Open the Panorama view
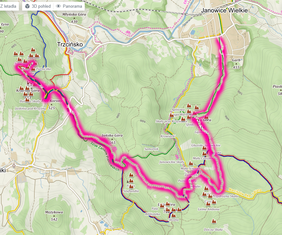The image size is (282, 235). coord(69,6)
